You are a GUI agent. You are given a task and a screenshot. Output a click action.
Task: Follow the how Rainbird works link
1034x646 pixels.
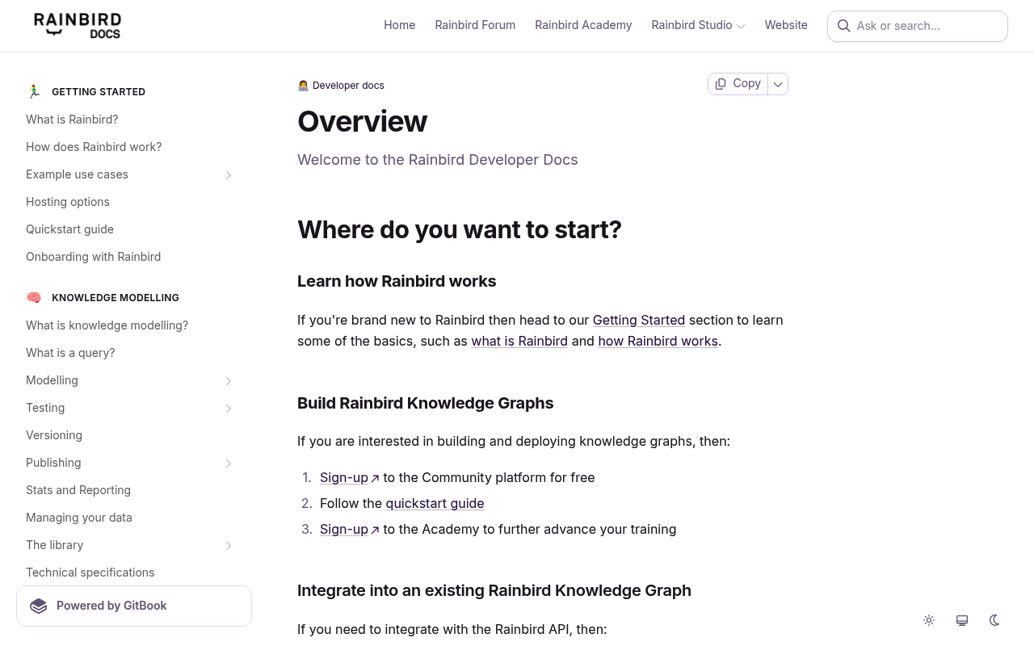tap(658, 342)
